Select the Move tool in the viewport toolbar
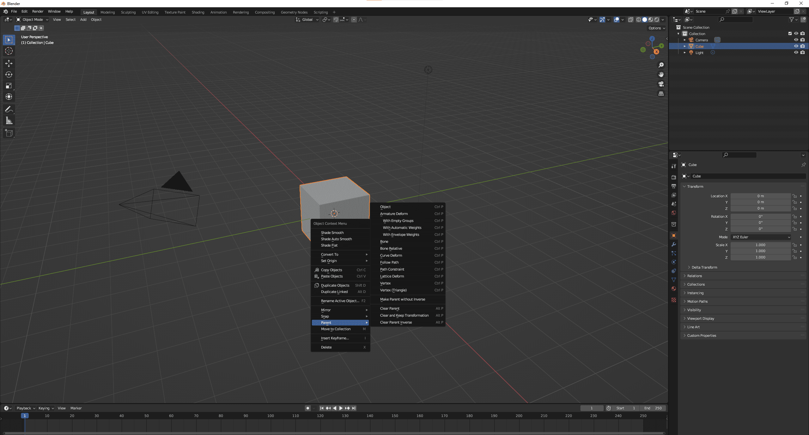809x435 pixels. click(9, 63)
